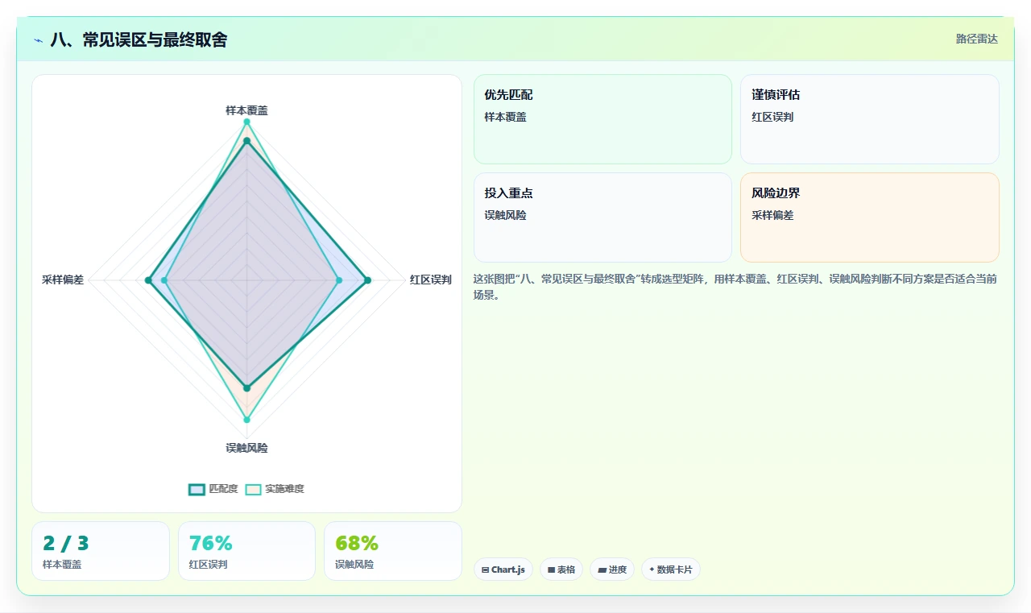Click the dark green point on 红区误判 axis
1031x613 pixels.
click(x=367, y=280)
